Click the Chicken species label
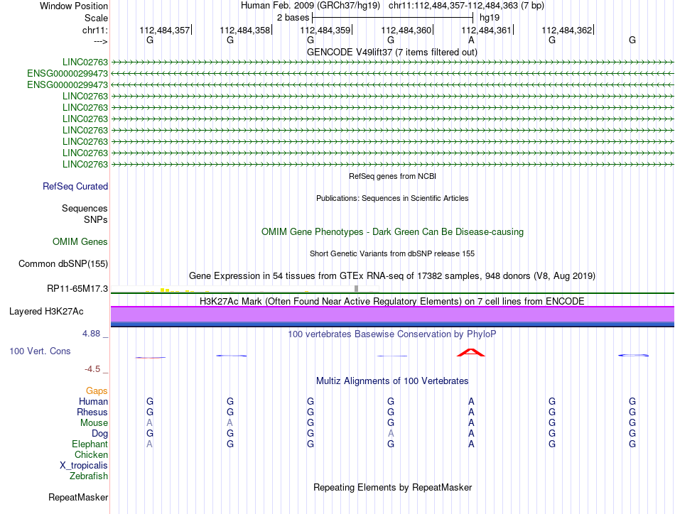 [x=91, y=454]
